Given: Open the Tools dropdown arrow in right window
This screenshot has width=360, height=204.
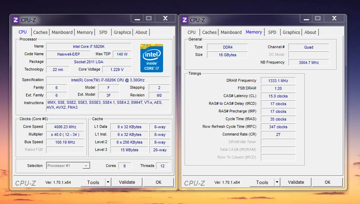Looking at the screenshot, I should pos(277,182).
